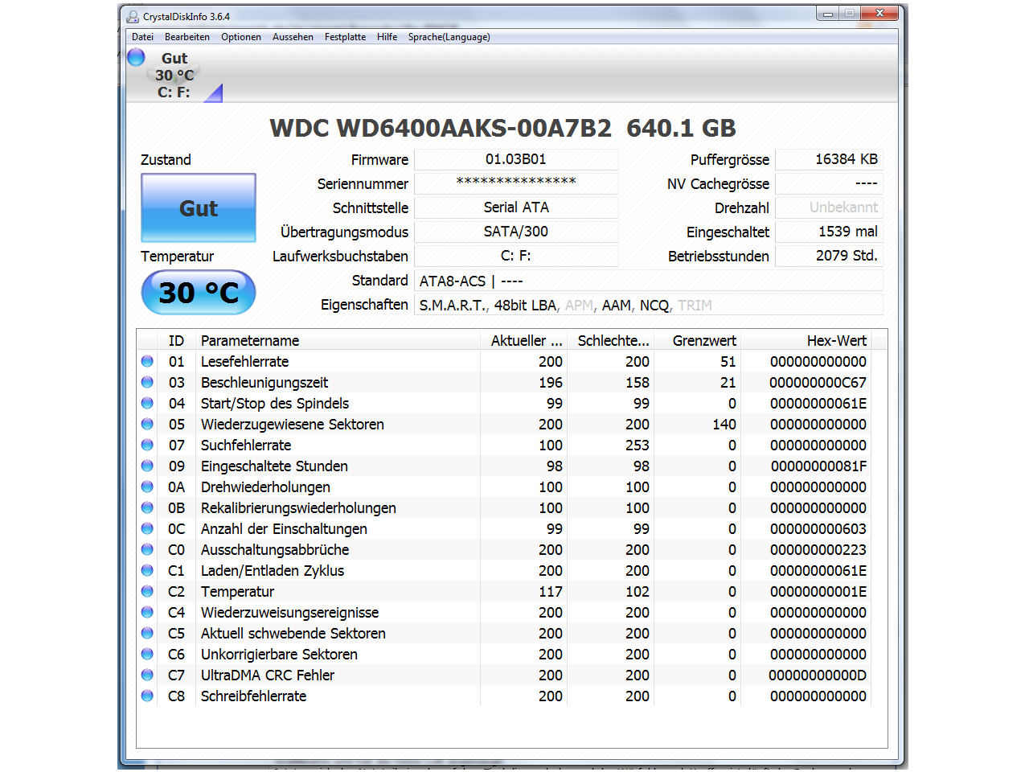Select the Beschleunigungszeit parameter name
Viewport: 1029px width, 772px height.
click(264, 383)
